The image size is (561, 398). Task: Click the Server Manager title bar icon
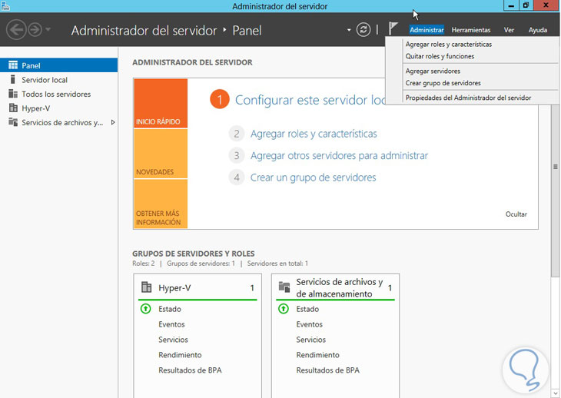click(x=5, y=6)
